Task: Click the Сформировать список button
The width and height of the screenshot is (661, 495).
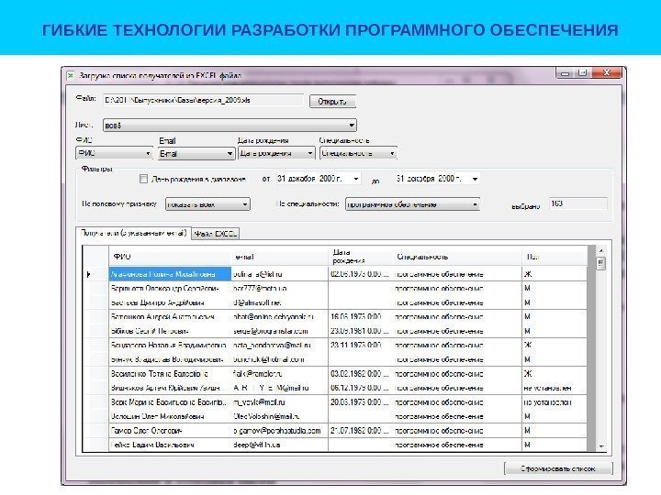Action: tap(558, 468)
